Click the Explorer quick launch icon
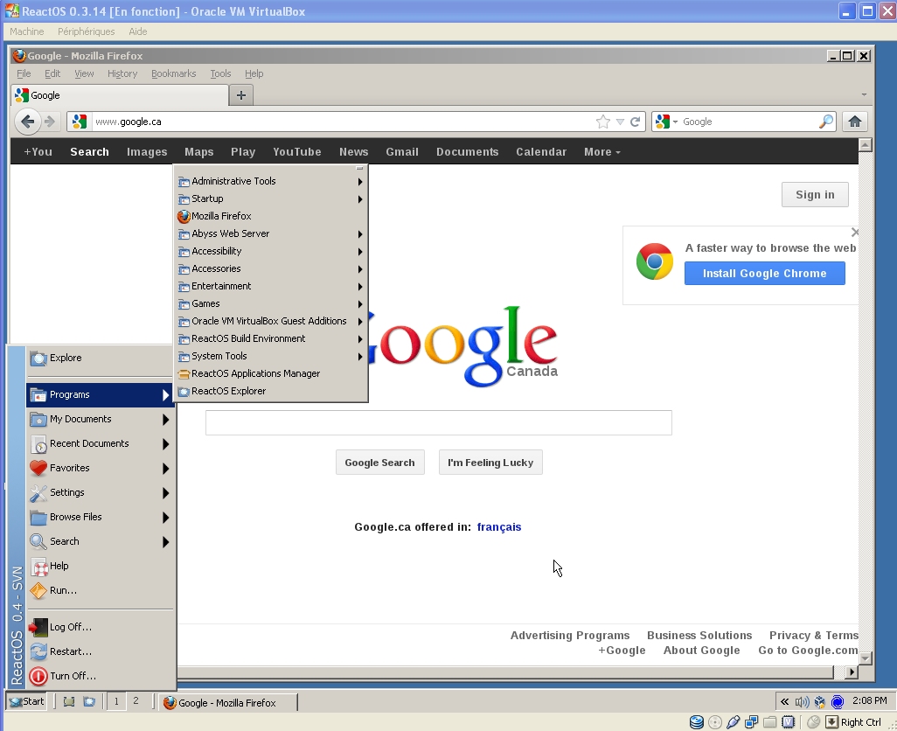The width and height of the screenshot is (897, 731). 89,701
